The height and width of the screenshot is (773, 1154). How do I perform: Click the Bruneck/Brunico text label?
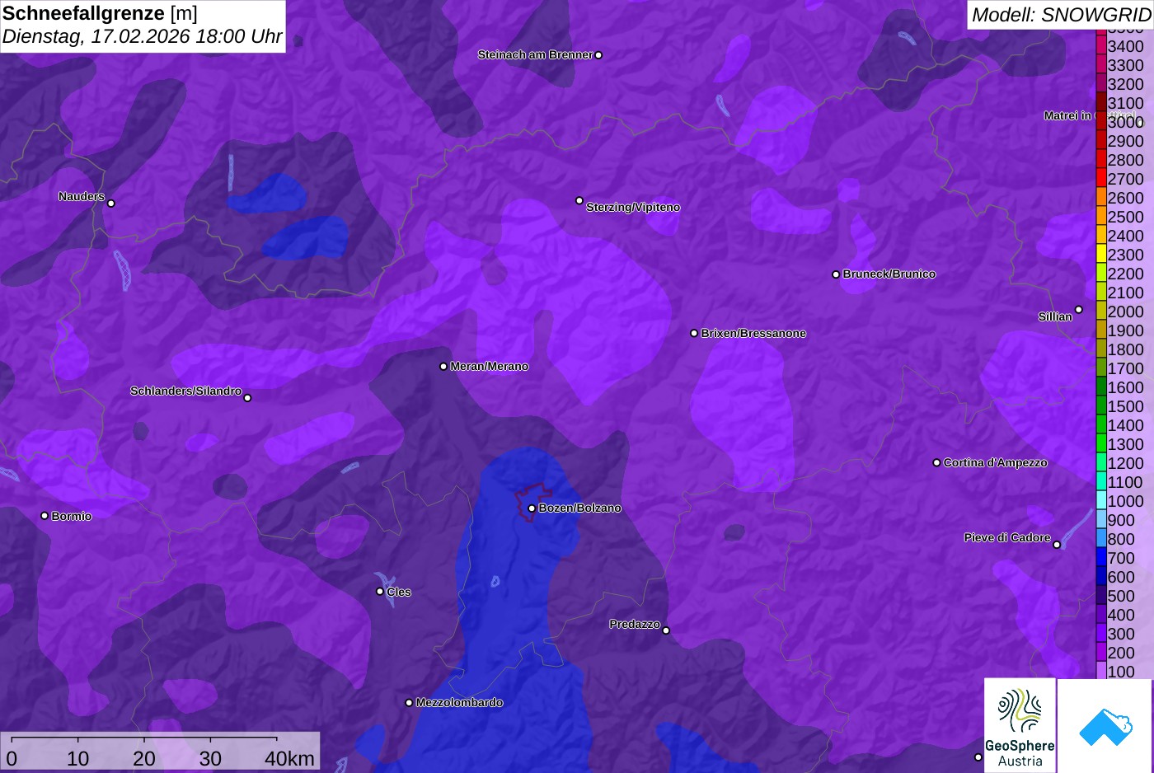(x=889, y=274)
